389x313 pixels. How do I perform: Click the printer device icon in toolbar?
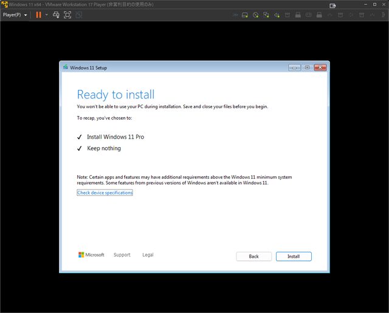[x=298, y=15]
